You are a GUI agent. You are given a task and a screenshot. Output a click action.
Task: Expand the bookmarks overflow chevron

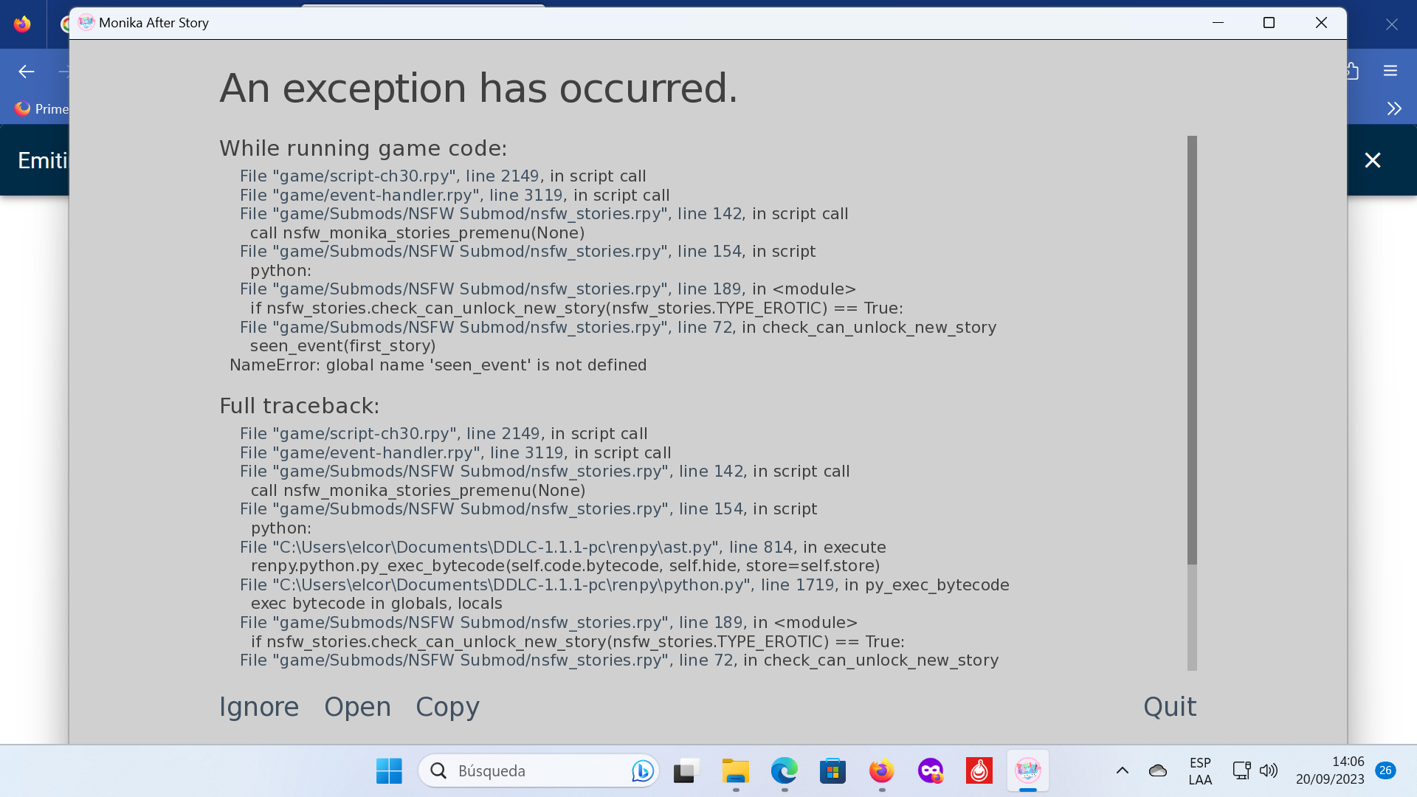[x=1393, y=109]
